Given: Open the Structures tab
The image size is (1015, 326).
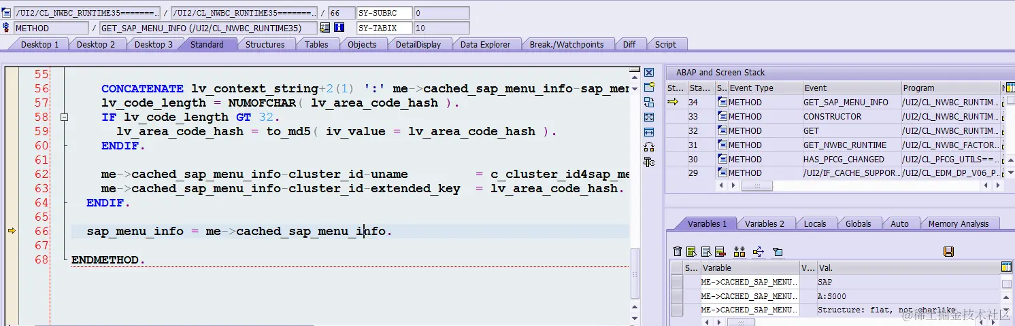Looking at the screenshot, I should 265,44.
